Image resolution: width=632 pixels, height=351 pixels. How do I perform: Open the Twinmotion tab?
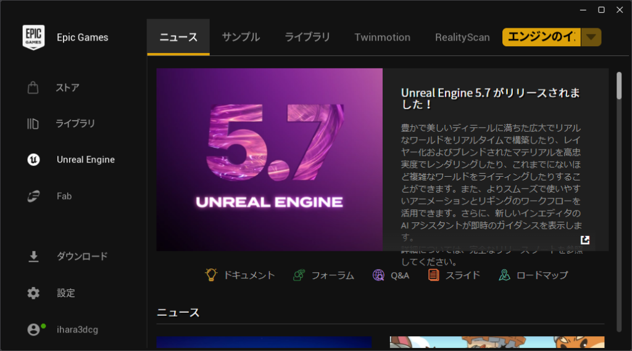382,38
